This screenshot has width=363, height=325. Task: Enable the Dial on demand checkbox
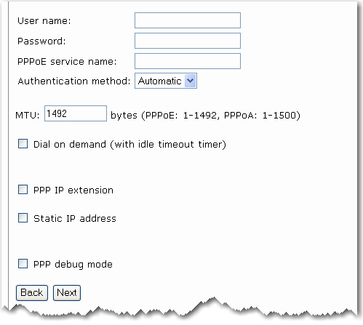pos(23,143)
